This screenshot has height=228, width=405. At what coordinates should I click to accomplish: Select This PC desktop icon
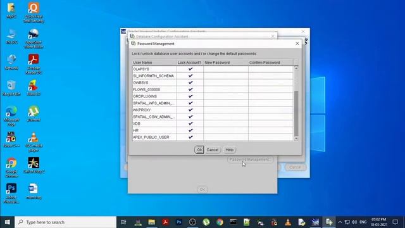click(11, 36)
